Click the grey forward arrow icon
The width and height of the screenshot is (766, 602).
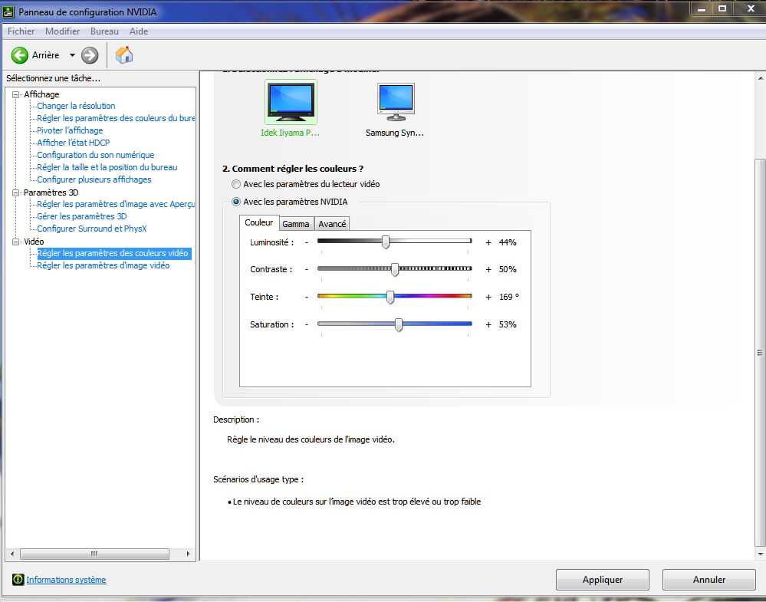coord(90,55)
